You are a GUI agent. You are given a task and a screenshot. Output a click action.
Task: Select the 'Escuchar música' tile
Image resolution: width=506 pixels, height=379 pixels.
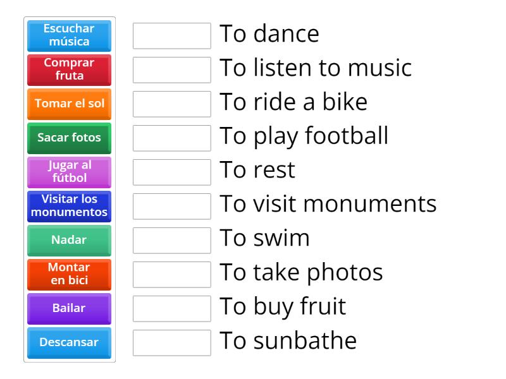[69, 36]
